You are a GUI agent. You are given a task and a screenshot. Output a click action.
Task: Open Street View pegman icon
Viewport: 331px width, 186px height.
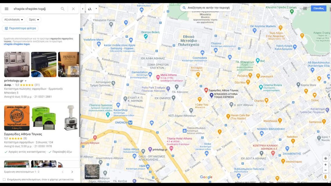coord(325,177)
